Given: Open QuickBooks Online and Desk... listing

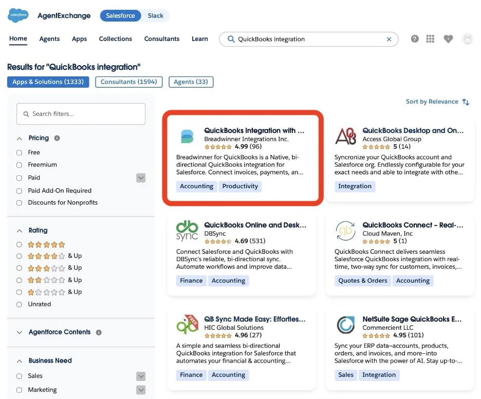Looking at the screenshot, I should 255,225.
